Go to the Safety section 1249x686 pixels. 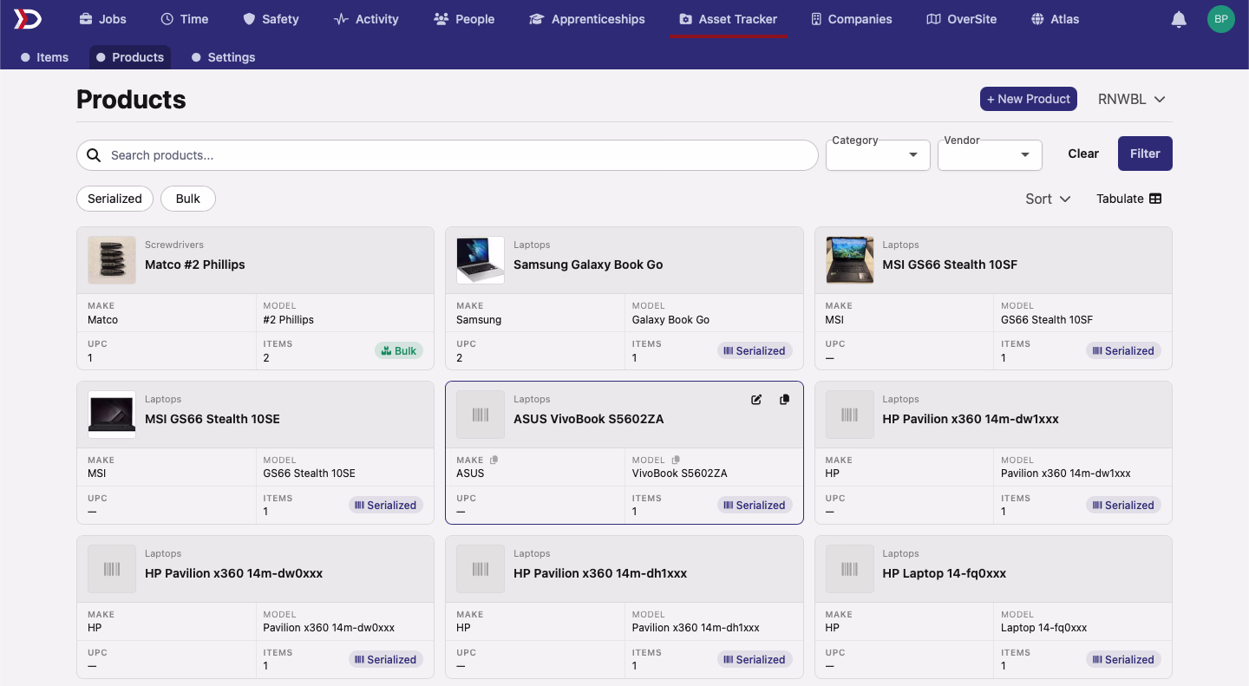pos(271,19)
